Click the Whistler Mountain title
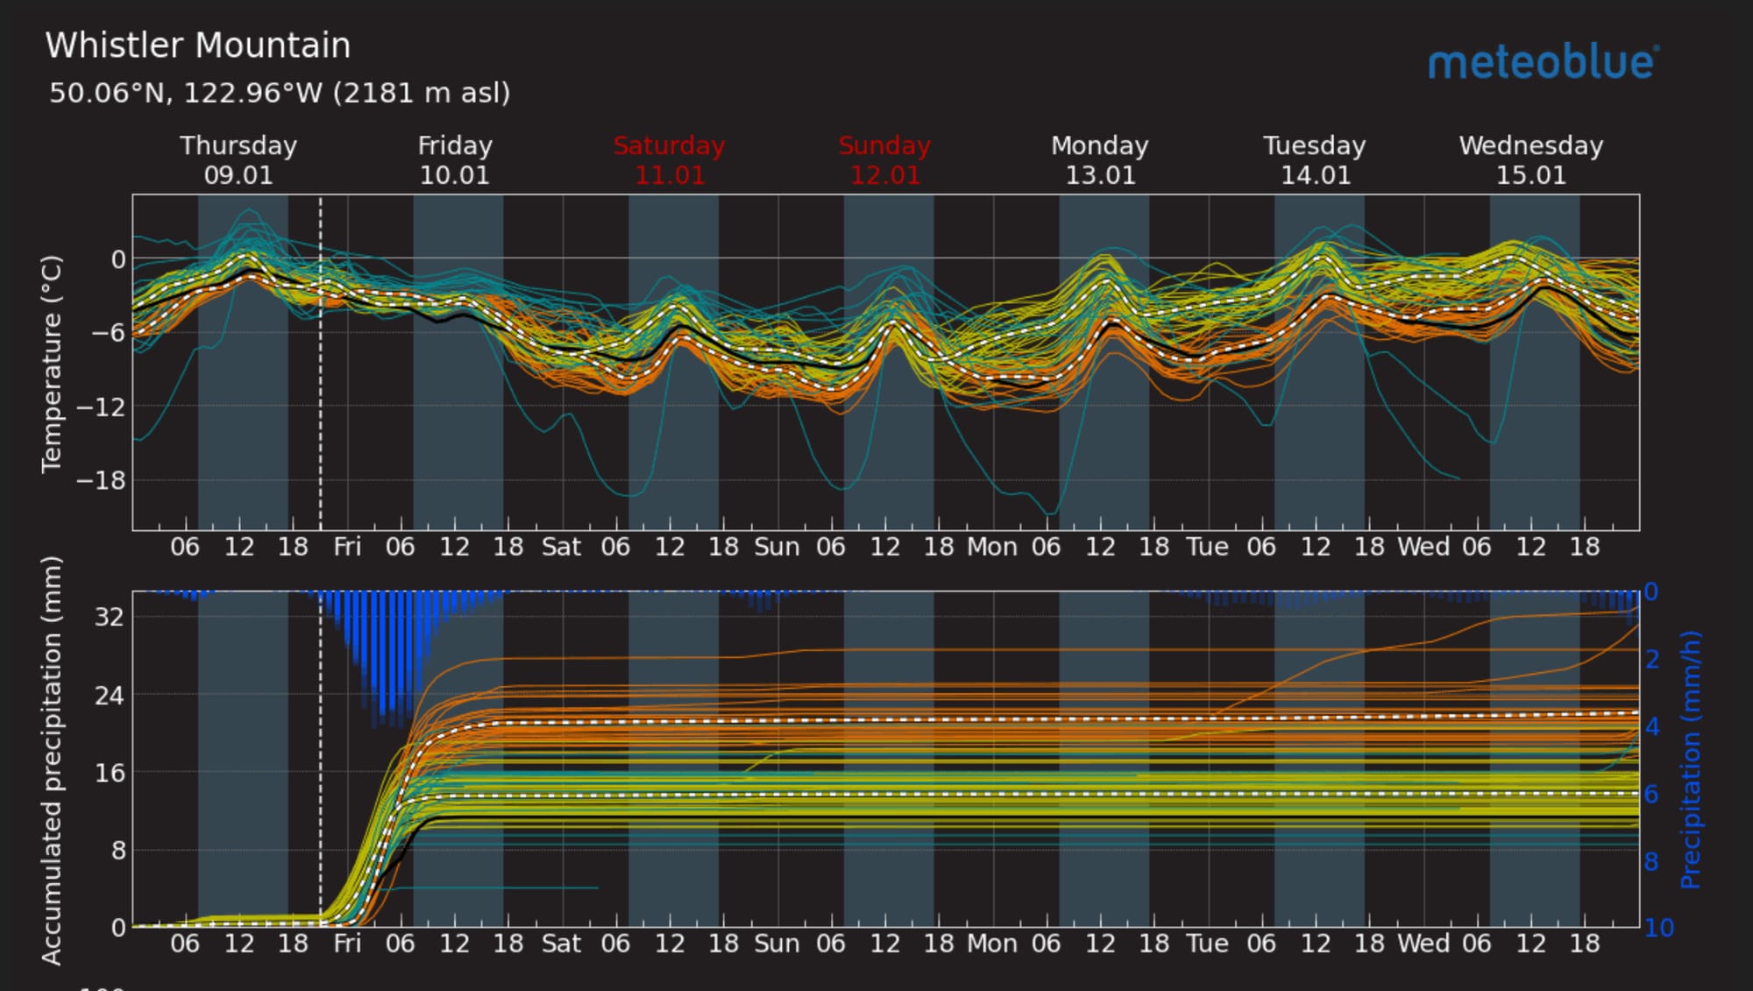1753x991 pixels. point(198,46)
